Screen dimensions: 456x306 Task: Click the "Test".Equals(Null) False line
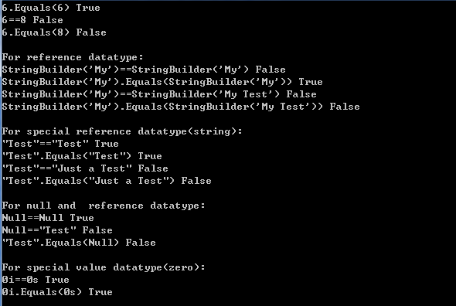(79, 243)
